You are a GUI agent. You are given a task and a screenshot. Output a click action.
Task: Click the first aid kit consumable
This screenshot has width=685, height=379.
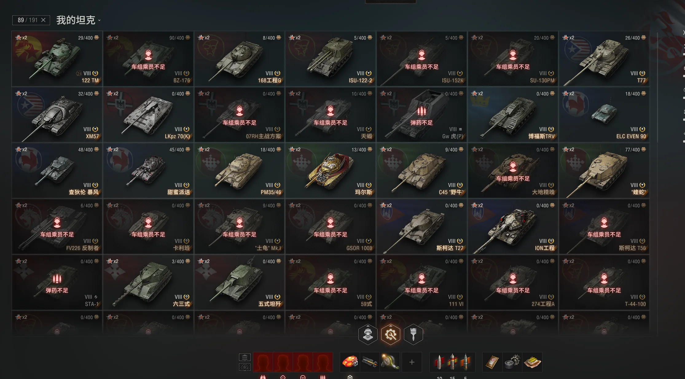(x=492, y=362)
